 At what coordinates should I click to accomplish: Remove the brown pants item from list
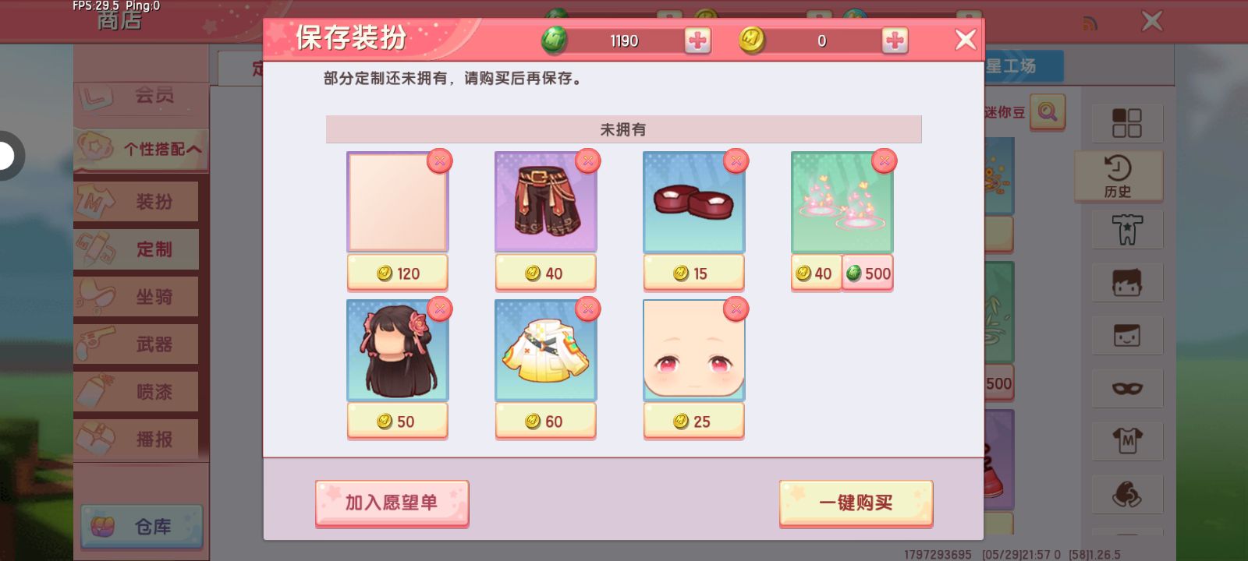[x=588, y=161]
